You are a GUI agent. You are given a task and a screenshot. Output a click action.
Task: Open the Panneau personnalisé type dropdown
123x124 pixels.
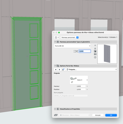point(69,38)
